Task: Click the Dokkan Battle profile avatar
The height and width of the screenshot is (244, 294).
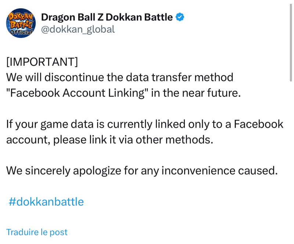Action: pos(21,23)
